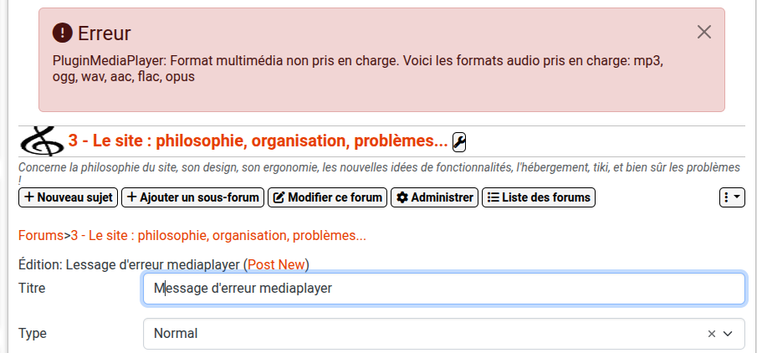Click the breadcrumb link after Forums
The height and width of the screenshot is (353, 757).
coord(218,236)
